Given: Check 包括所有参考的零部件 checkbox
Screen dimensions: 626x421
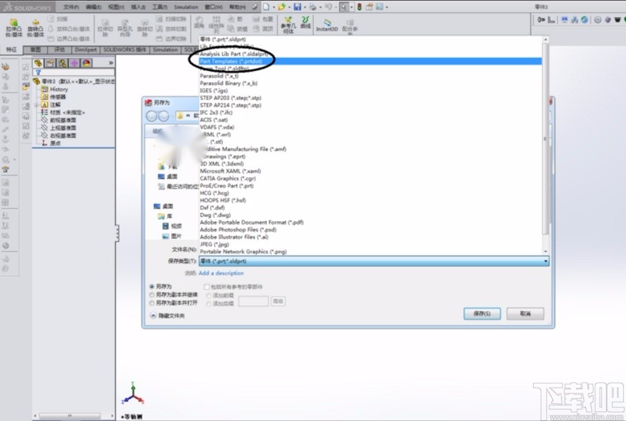Looking at the screenshot, I should [x=206, y=287].
